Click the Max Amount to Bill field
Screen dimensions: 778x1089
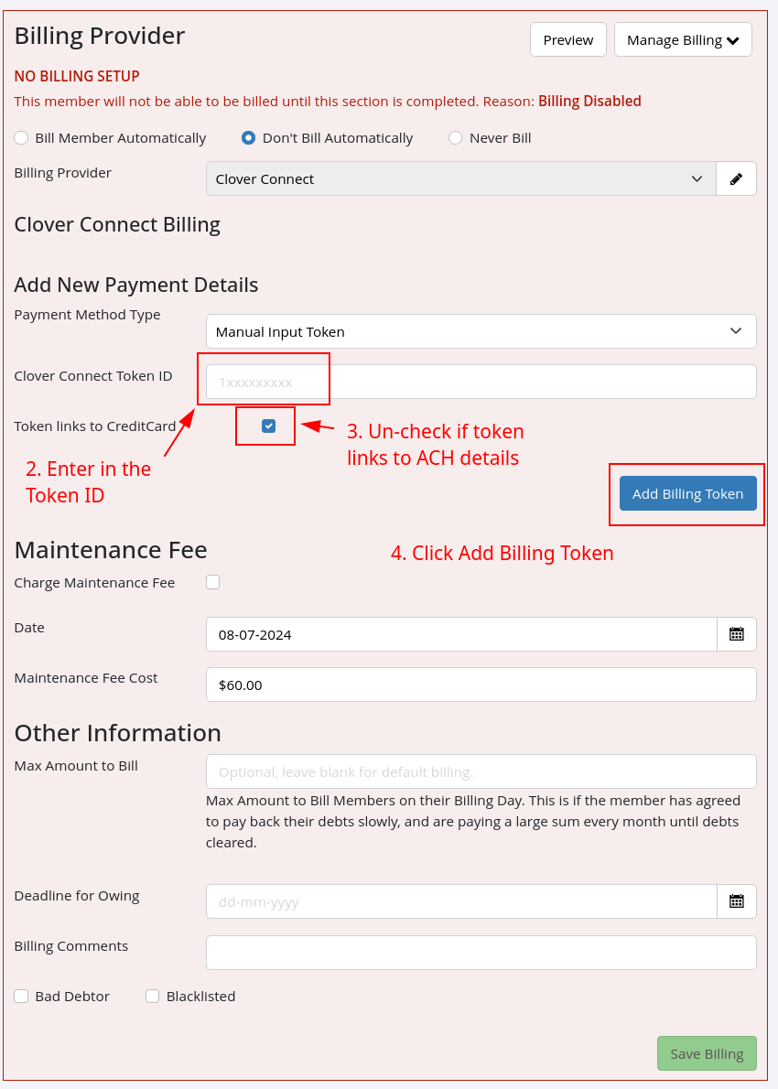pyautogui.click(x=481, y=771)
